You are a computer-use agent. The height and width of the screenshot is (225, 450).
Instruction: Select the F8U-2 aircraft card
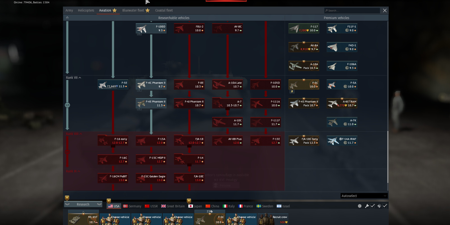(189, 28)
